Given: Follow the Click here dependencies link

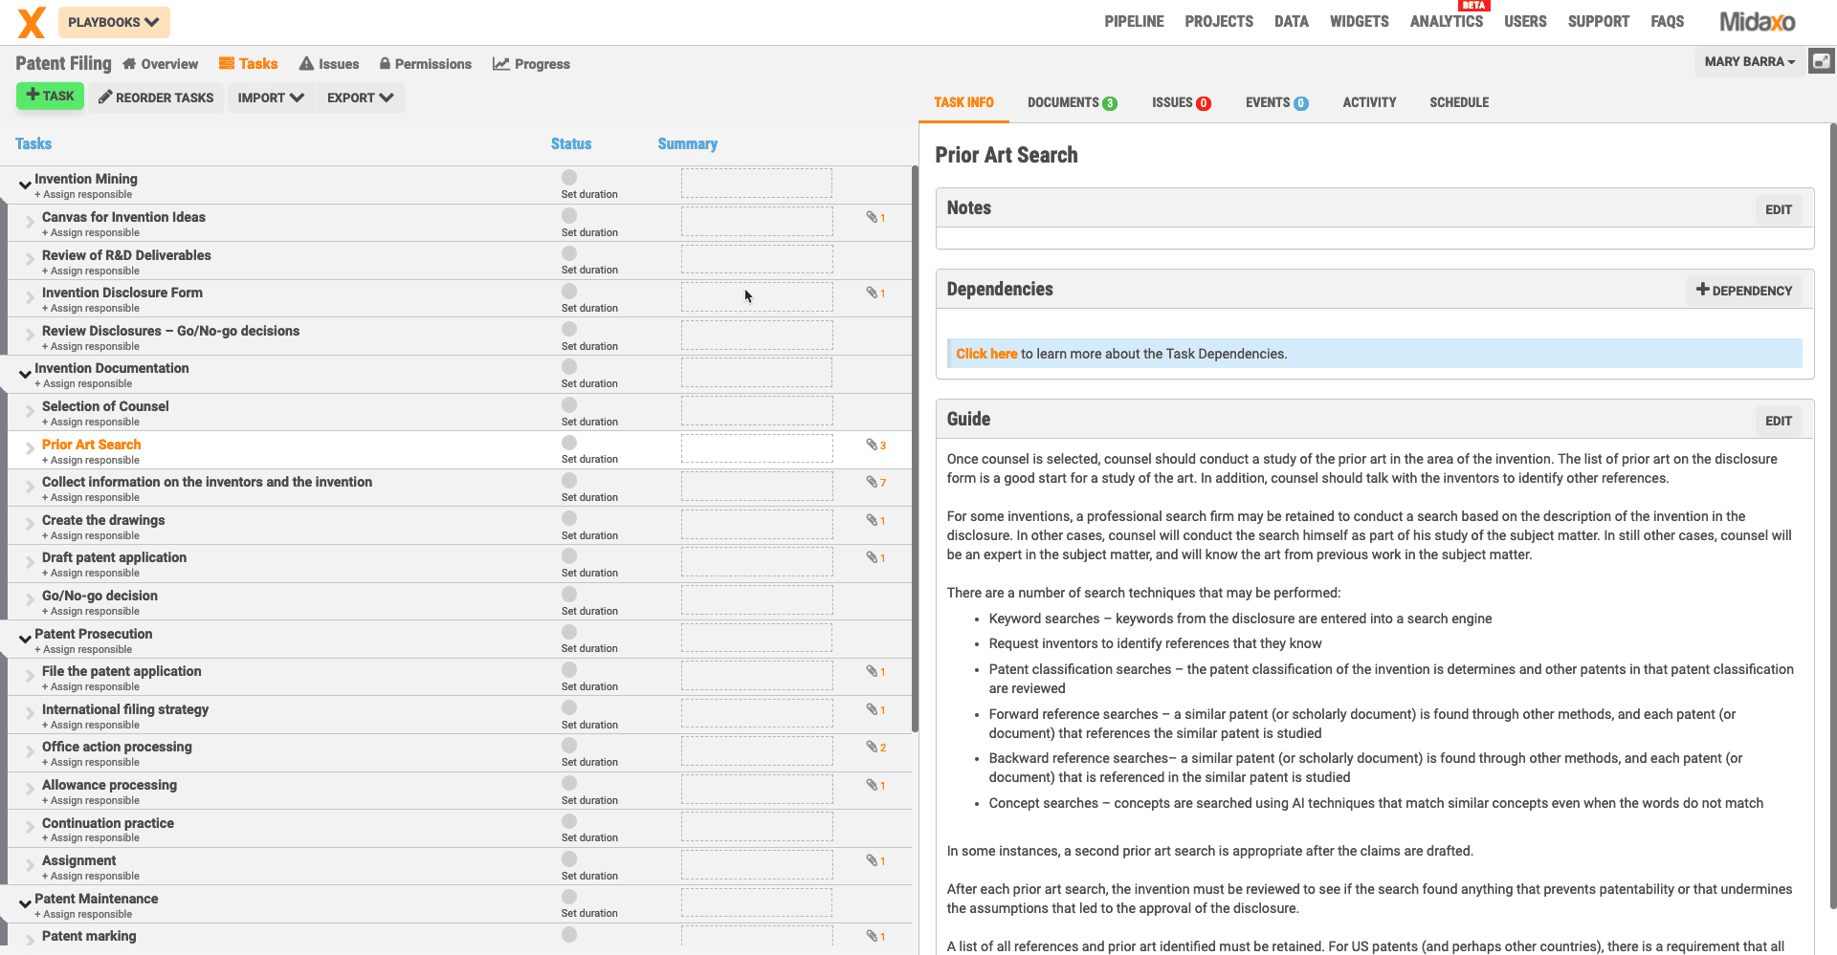Looking at the screenshot, I should point(986,354).
